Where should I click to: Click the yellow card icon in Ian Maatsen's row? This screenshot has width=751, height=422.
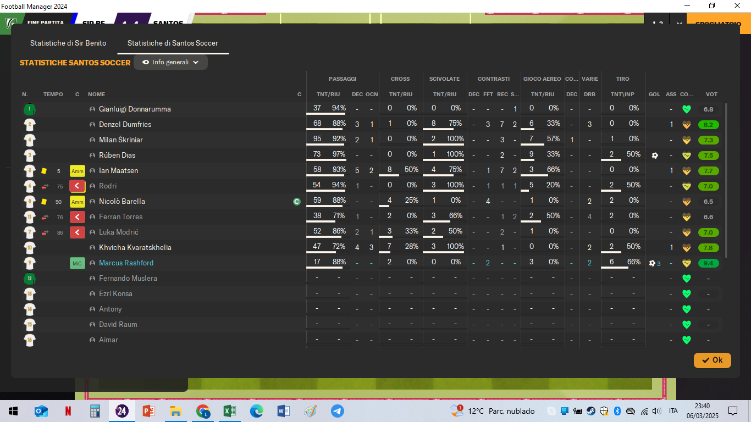pyautogui.click(x=44, y=171)
